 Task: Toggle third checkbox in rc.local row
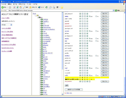(x=85, y=70)
